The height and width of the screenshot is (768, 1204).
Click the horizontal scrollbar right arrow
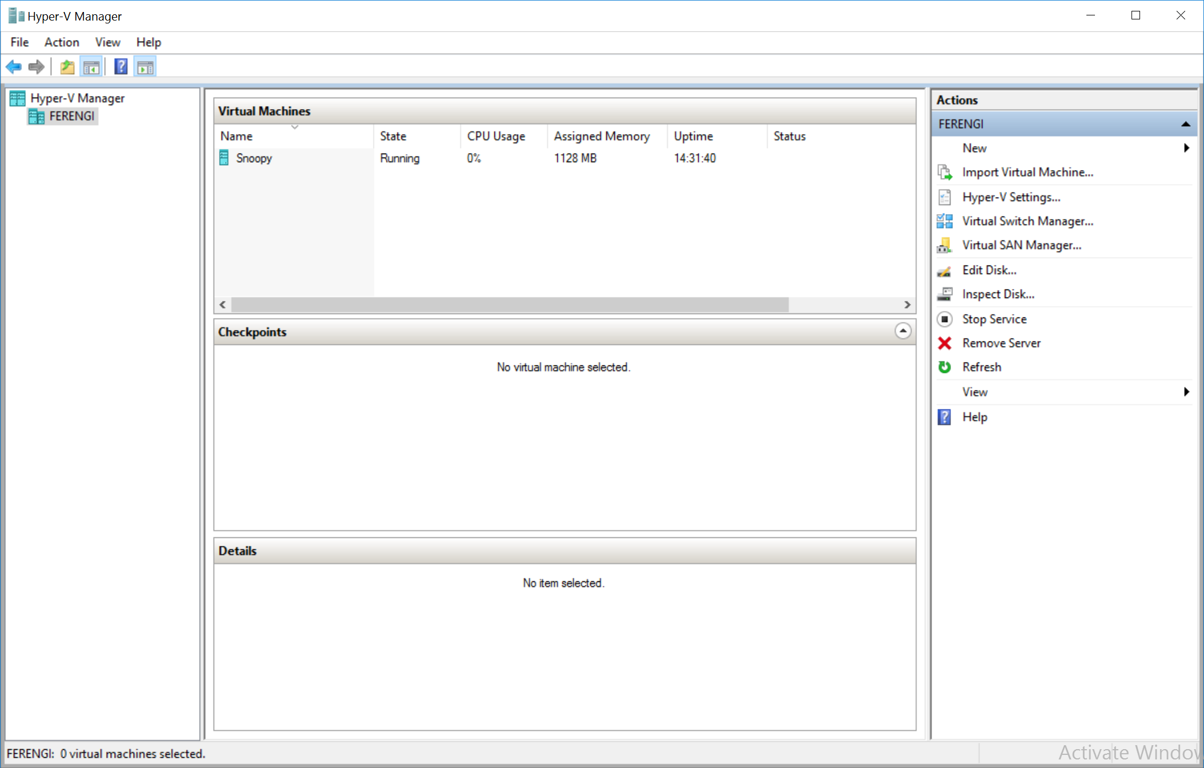point(907,305)
